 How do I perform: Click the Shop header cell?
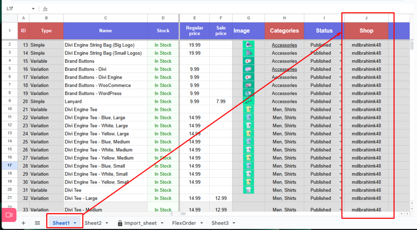pos(366,31)
